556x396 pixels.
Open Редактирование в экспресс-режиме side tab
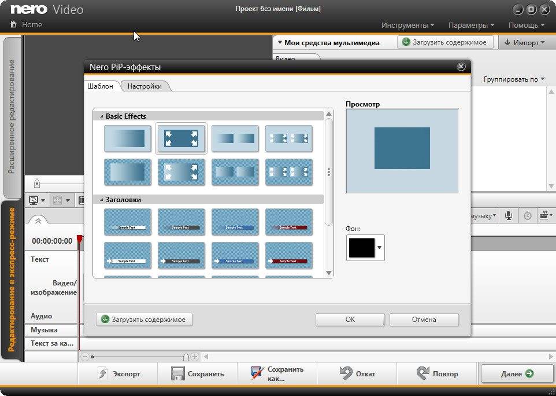pos(12,280)
